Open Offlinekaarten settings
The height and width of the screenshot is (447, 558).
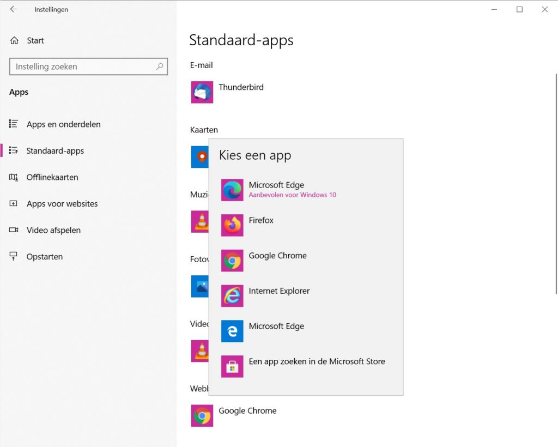[x=52, y=177]
